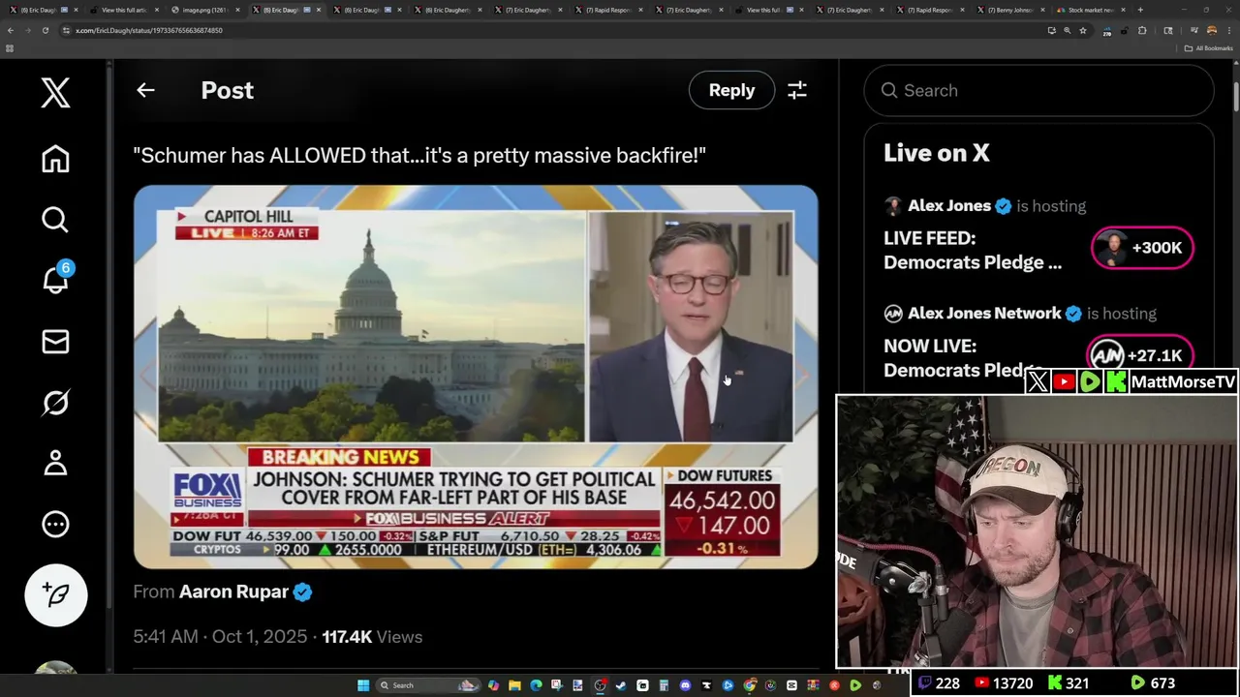The image size is (1240, 697).
Task: Open X home via the X logo
Action: click(x=55, y=93)
